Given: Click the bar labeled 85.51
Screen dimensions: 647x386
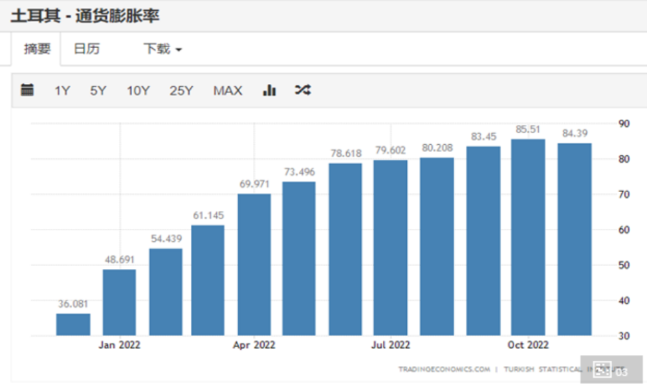Looking at the screenshot, I should [x=528, y=237].
